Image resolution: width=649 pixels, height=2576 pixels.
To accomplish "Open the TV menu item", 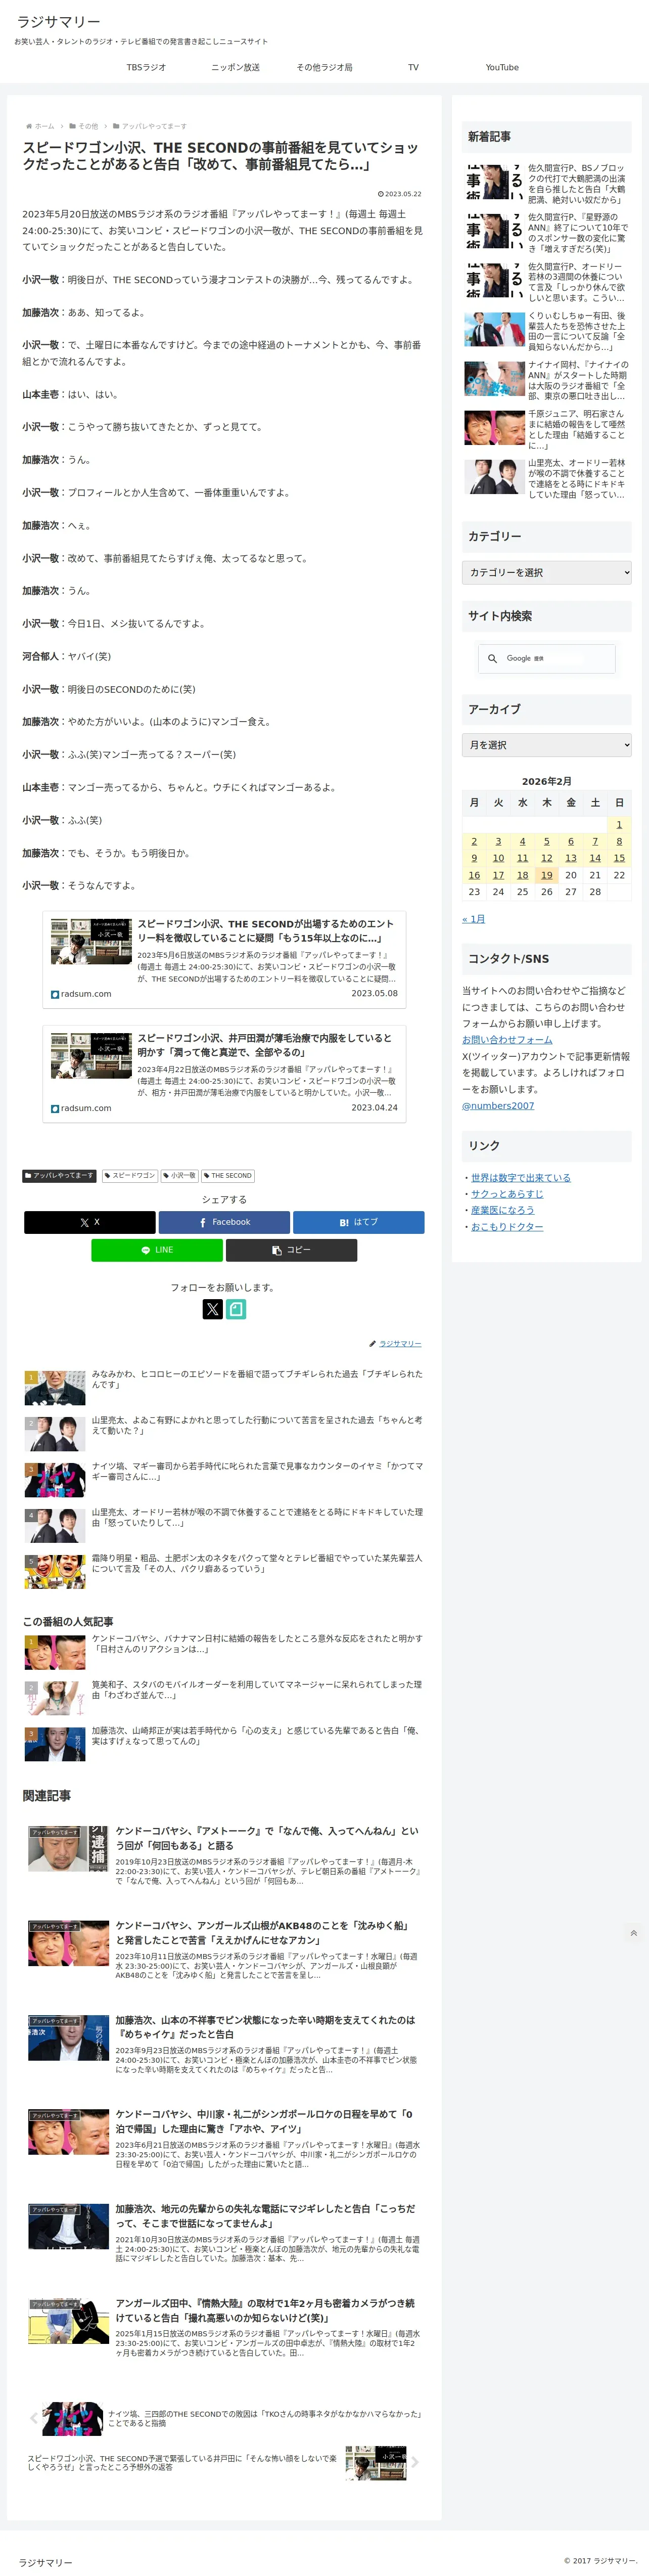I will point(413,67).
